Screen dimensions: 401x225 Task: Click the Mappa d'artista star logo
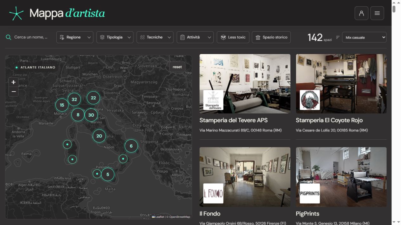[16, 13]
